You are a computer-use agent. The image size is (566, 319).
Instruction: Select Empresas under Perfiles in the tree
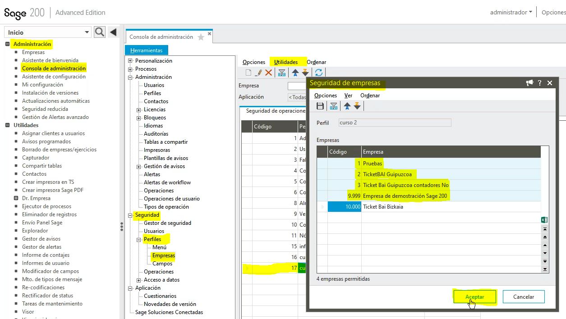(x=164, y=255)
